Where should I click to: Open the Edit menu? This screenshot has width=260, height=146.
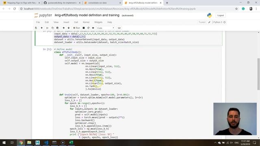[x=47, y=22]
